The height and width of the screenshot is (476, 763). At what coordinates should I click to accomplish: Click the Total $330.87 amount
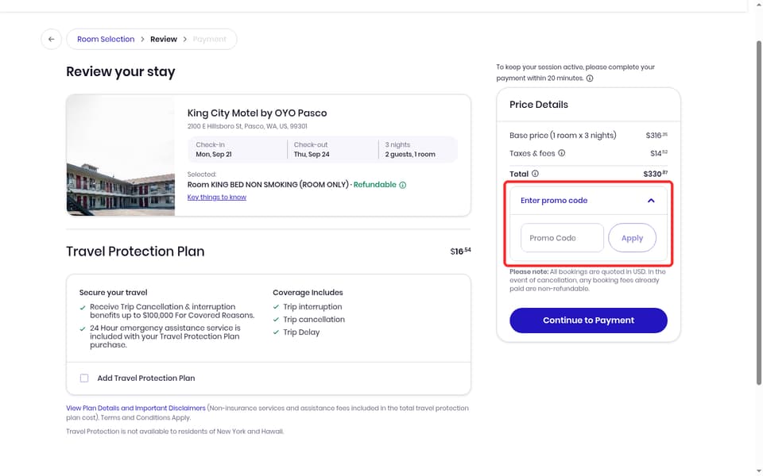tap(656, 174)
